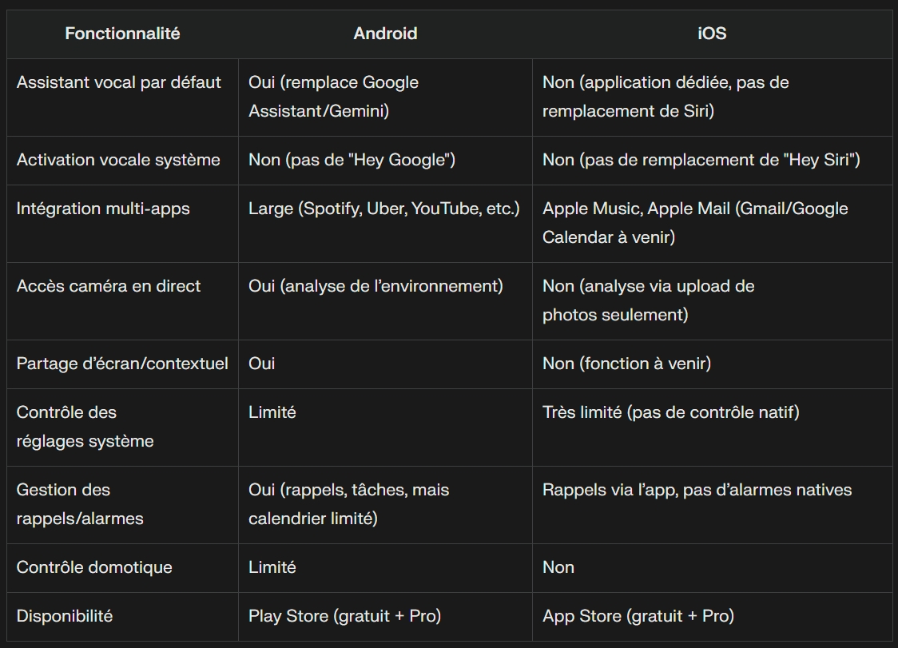
Task: Click the Fonctionnalité column header
Action: coord(122,34)
